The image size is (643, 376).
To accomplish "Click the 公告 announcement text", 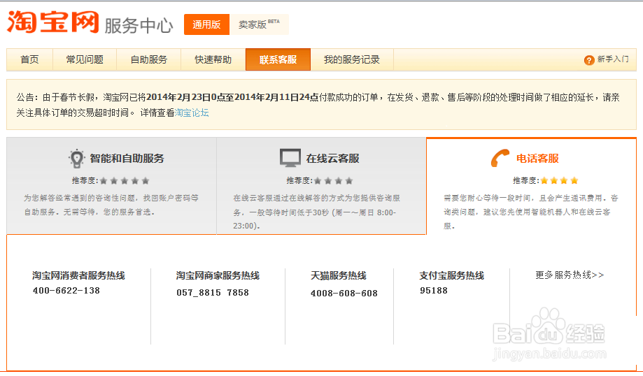I will coord(318,105).
